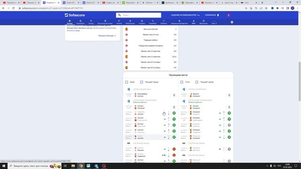Open U21 Friendly Games header in left column
The width and height of the screenshot is (301, 169).
pos(141,143)
